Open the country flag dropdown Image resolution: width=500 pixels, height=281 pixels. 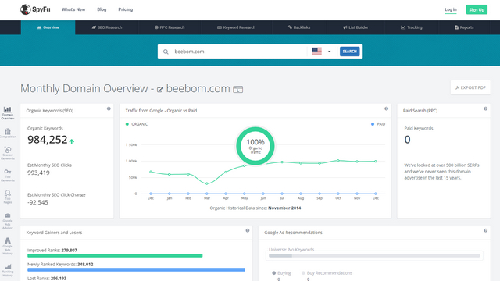pyautogui.click(x=321, y=52)
